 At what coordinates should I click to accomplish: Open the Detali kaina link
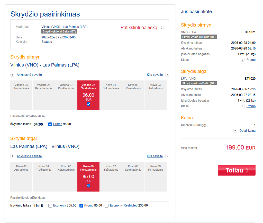tap(247, 131)
